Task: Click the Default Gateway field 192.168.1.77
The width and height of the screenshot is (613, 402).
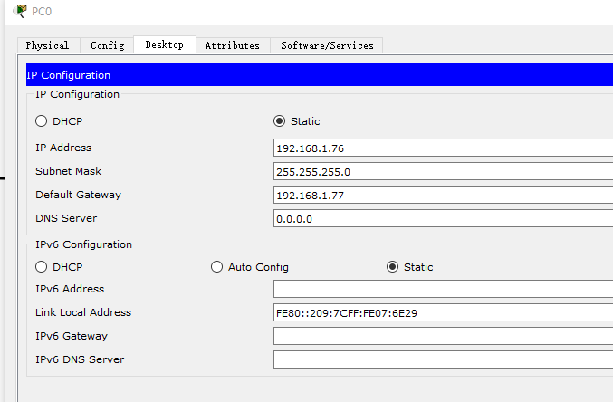Action: tap(442, 195)
